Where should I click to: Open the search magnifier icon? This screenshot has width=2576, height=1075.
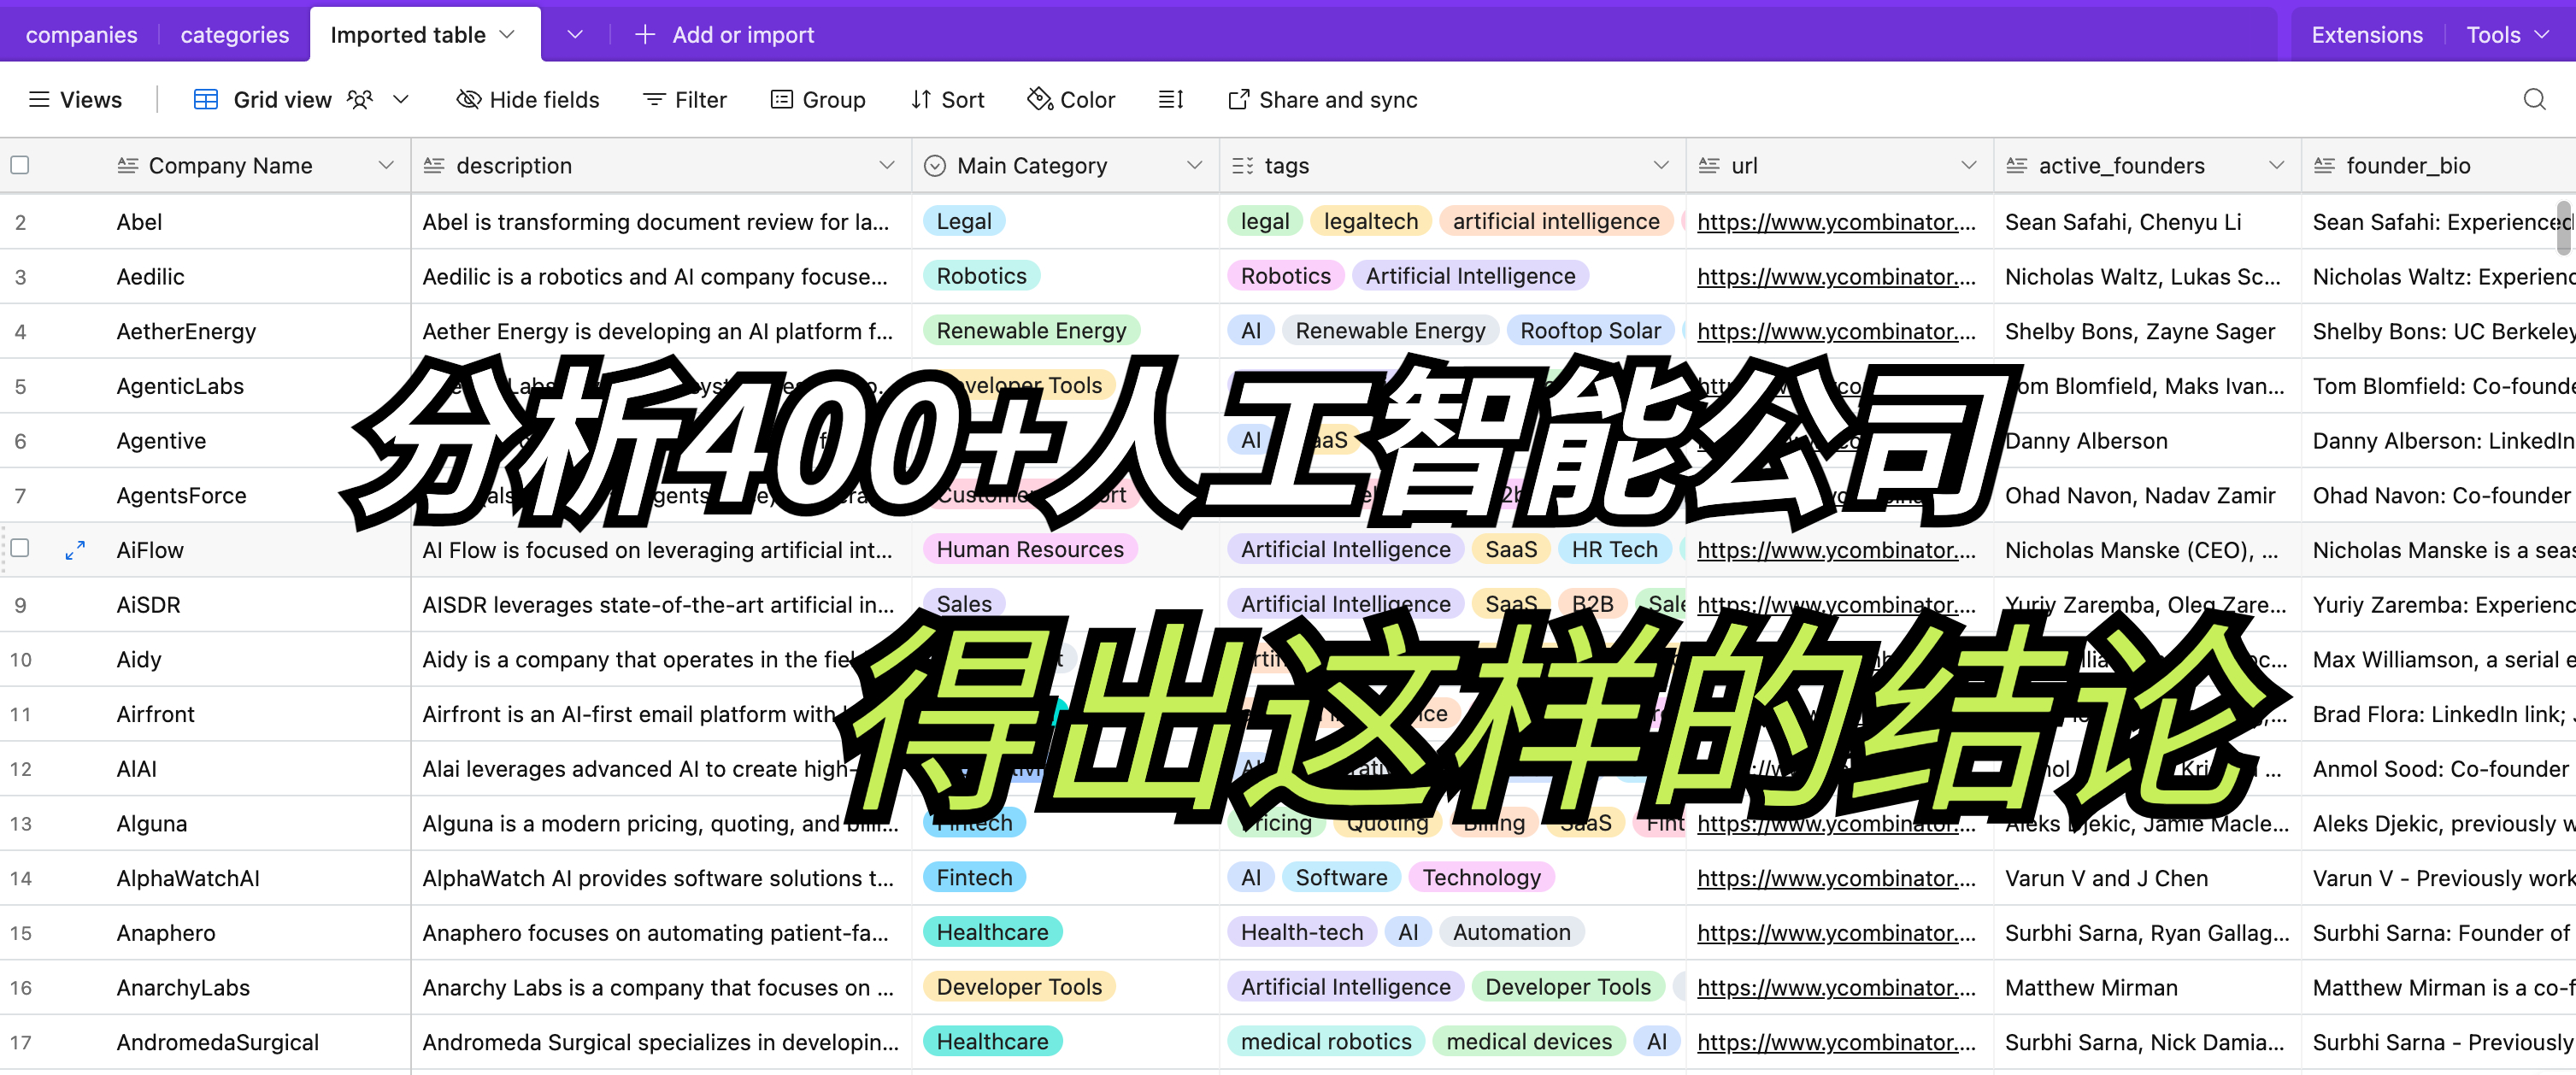tap(2534, 99)
